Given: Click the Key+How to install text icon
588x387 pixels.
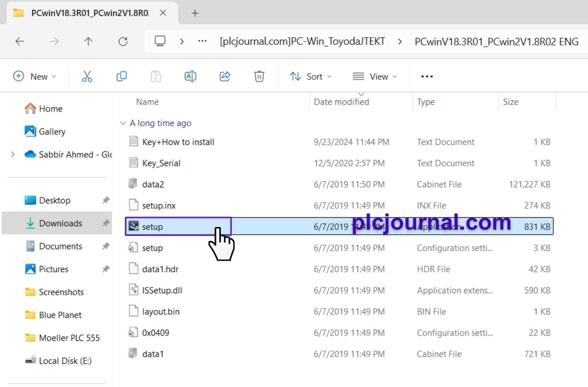Looking at the screenshot, I should (x=133, y=141).
